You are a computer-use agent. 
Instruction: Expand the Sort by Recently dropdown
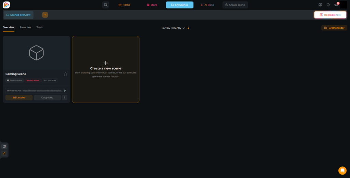coord(173,28)
